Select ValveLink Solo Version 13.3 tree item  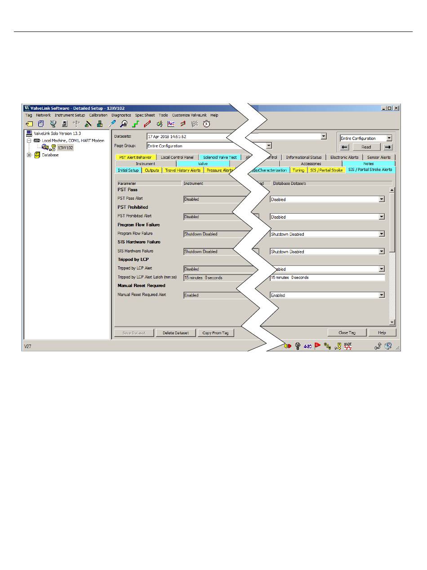57,134
